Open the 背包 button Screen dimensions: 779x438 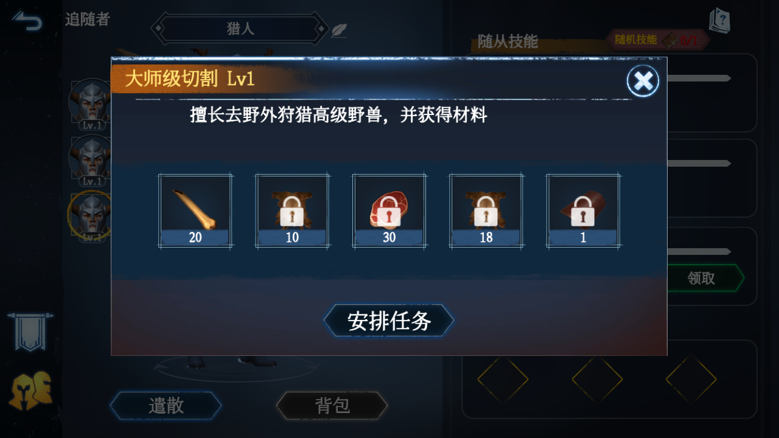click(332, 406)
